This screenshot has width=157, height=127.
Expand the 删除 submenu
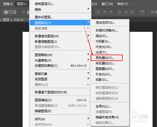coord(60,9)
